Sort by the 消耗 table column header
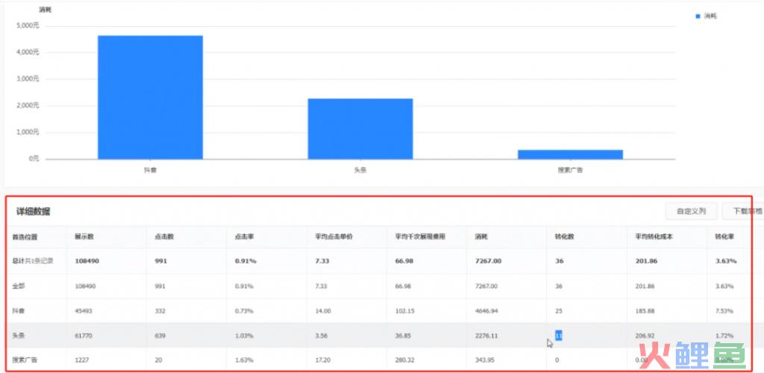The height and width of the screenshot is (373, 764). tap(481, 237)
